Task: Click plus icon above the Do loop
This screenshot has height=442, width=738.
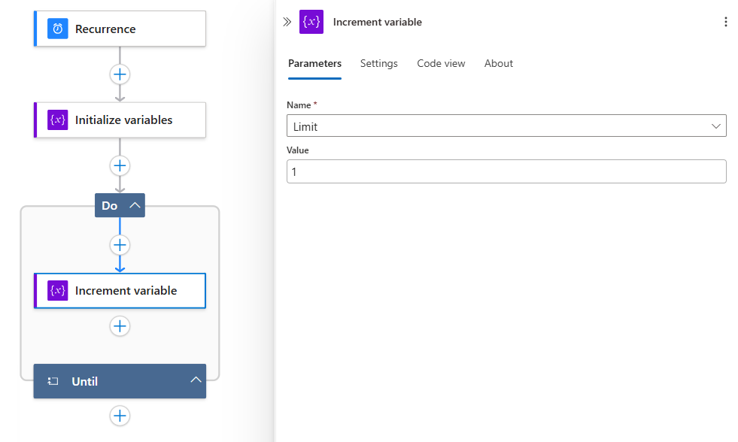Action: coord(120,165)
